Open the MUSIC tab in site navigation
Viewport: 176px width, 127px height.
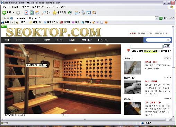tap(47, 40)
